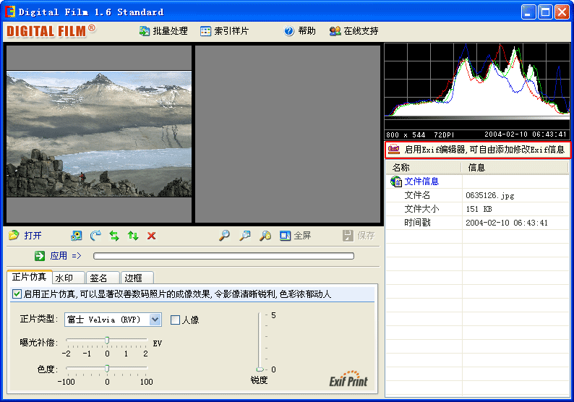Click the 名称 column header
Viewport: 574px width, 402px height.
(x=424, y=168)
